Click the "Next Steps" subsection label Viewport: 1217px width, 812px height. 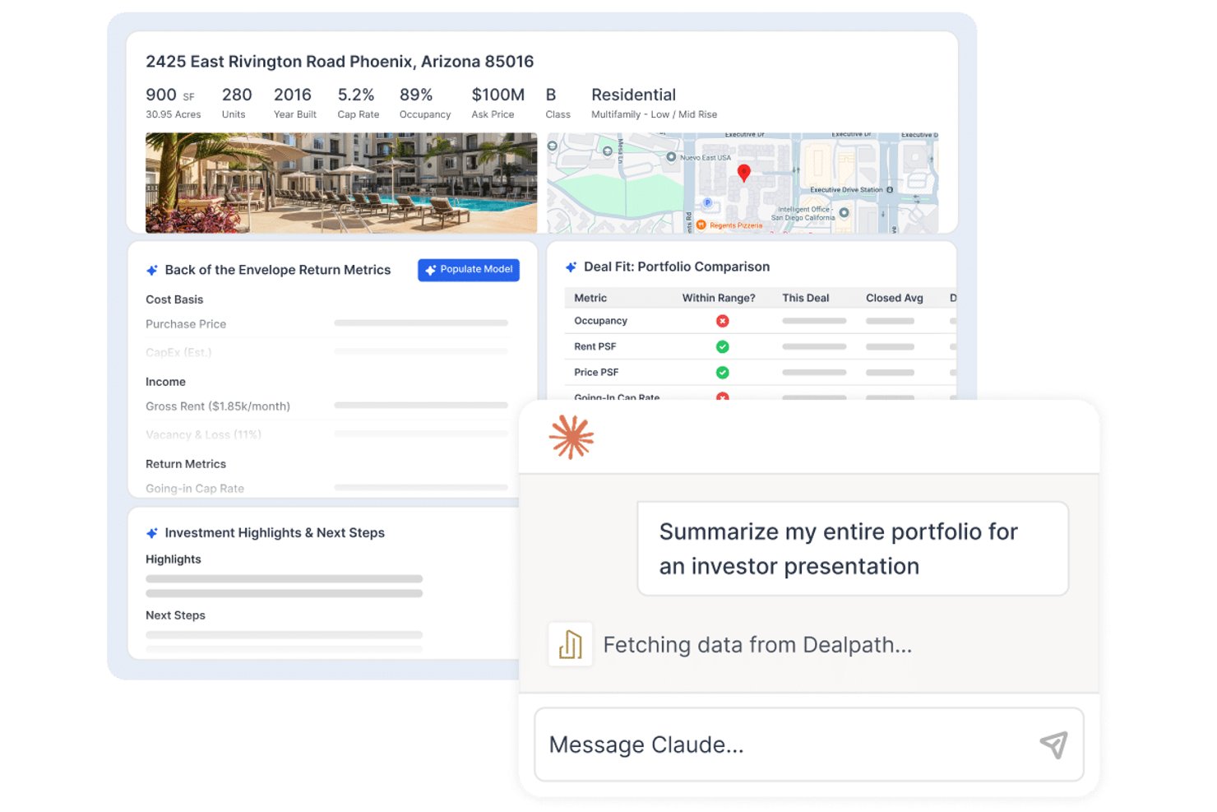pos(175,615)
